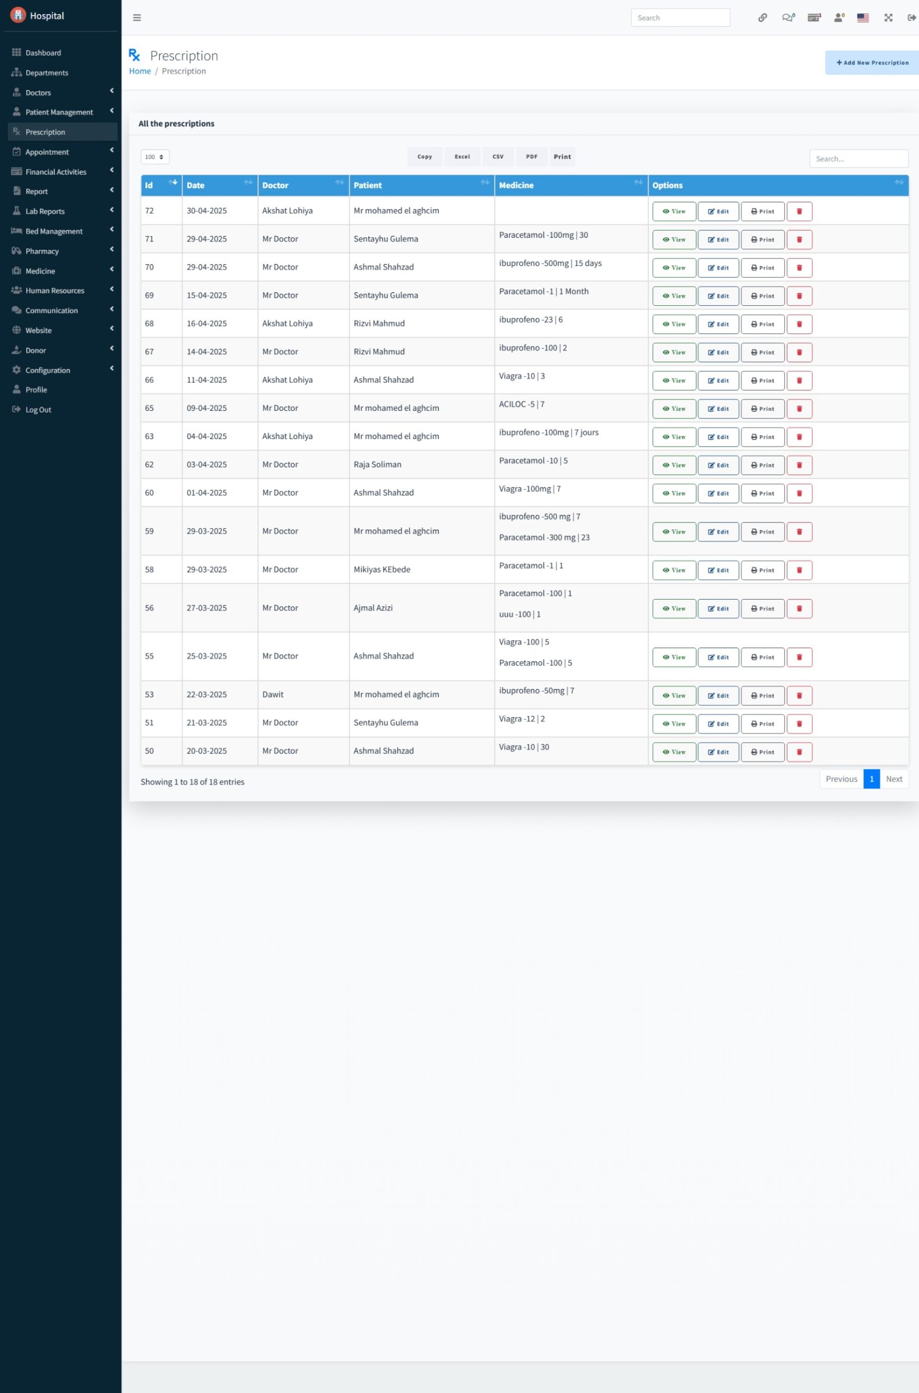Delete prescription 69 with trash icon
919x1393 pixels.
799,295
